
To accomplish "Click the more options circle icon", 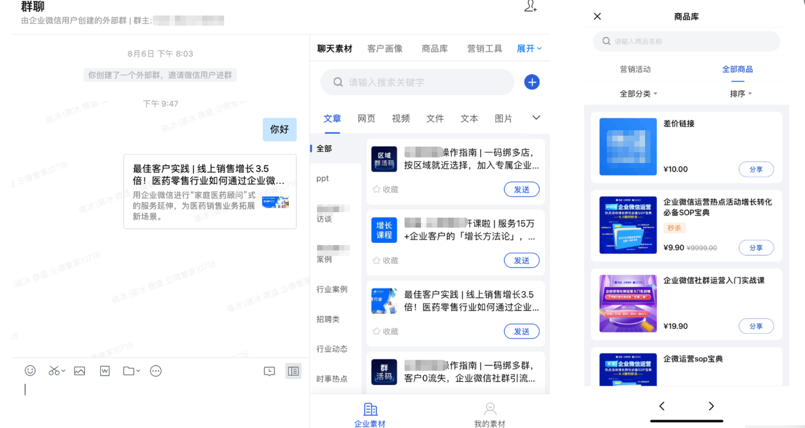I will pyautogui.click(x=156, y=371).
